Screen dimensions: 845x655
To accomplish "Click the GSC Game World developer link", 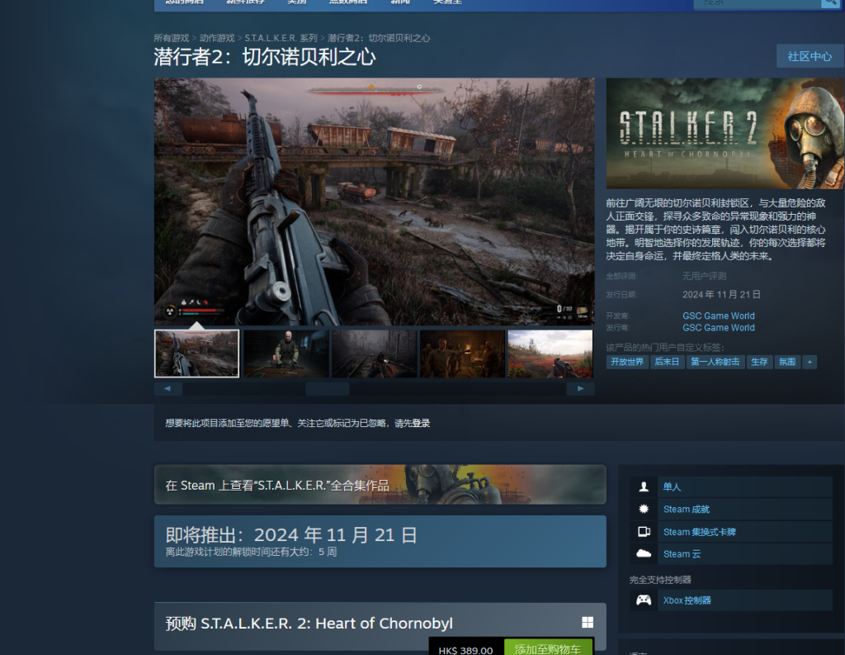I will click(719, 316).
